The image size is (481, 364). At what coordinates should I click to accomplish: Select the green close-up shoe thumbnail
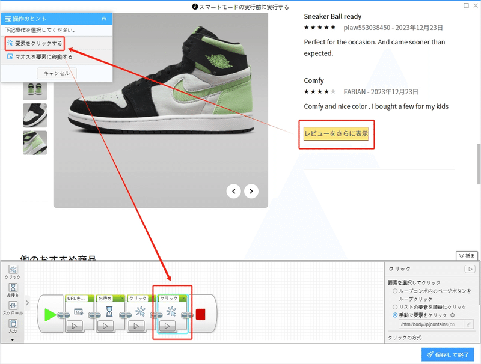[x=35, y=142]
